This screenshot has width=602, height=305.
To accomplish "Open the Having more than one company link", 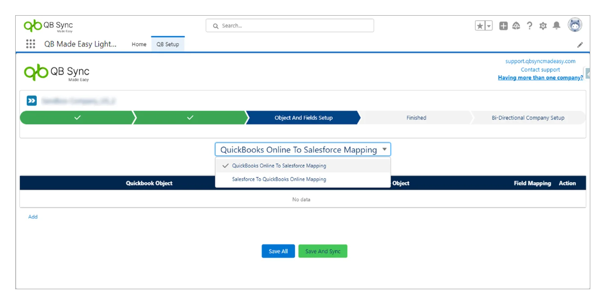I will [540, 77].
